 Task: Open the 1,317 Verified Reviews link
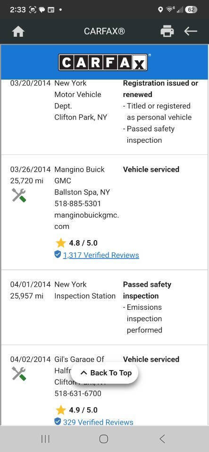[101, 255]
